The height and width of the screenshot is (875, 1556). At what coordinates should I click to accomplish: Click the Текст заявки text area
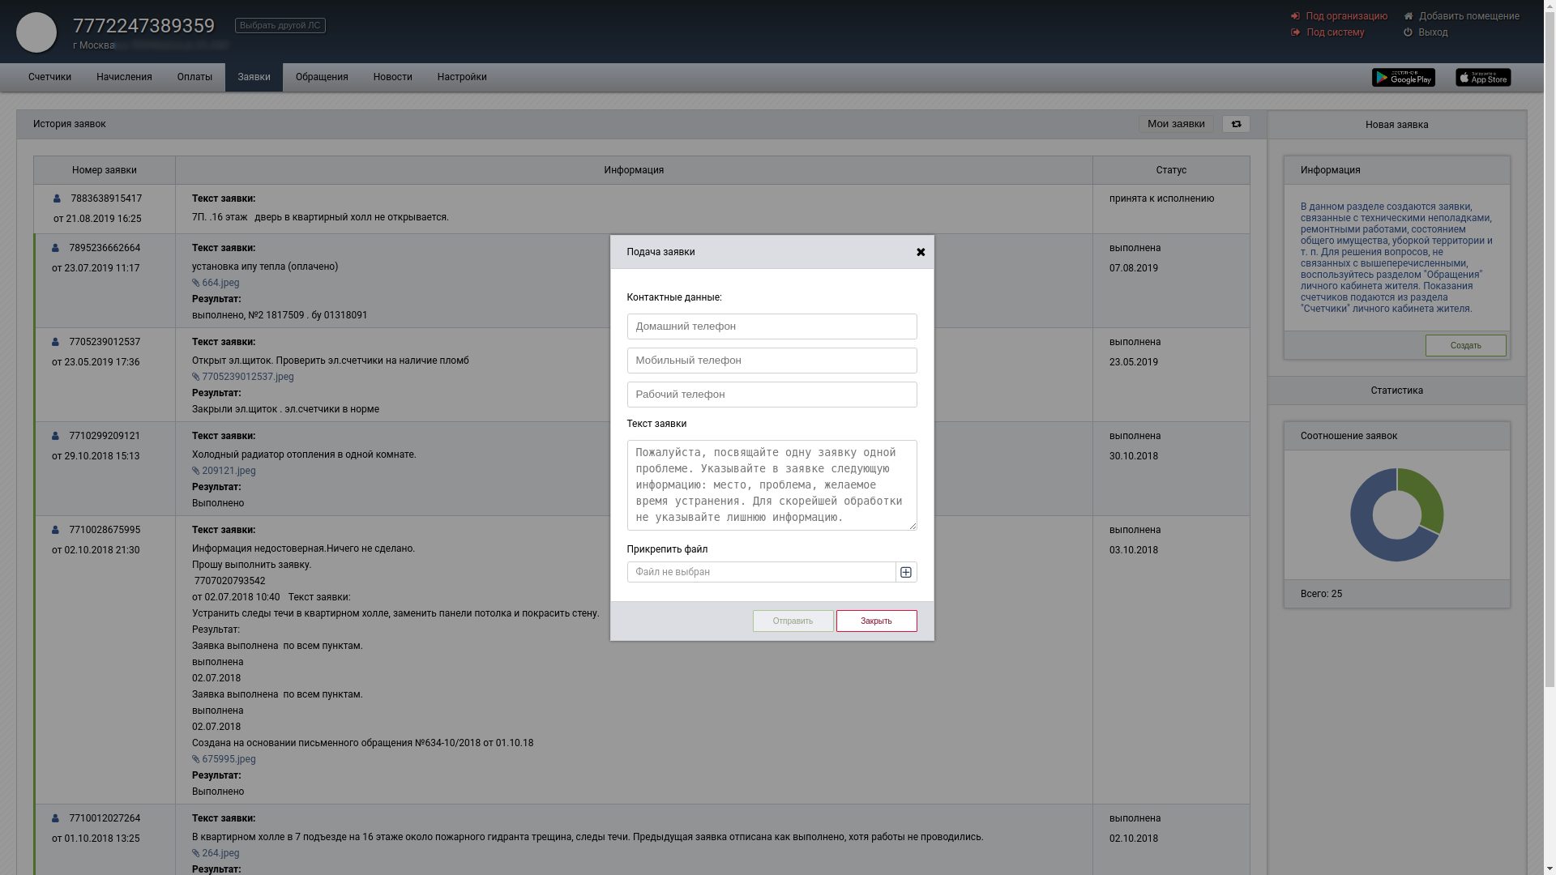pyautogui.click(x=772, y=485)
